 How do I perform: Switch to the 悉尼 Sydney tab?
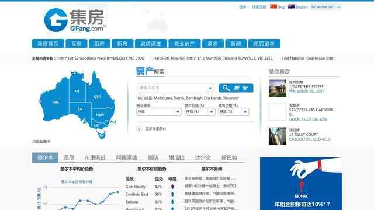point(69,157)
